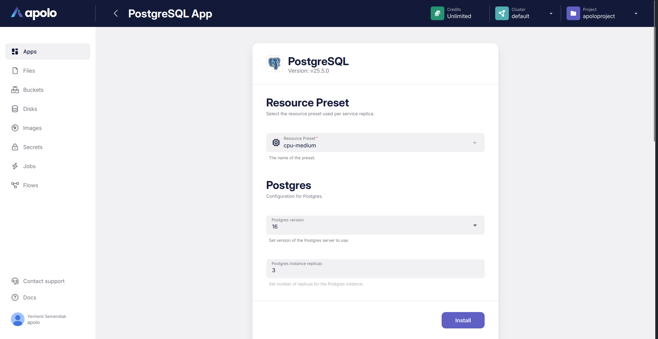Open the Secrets section in the sidebar
The width and height of the screenshot is (658, 339).
(33, 147)
